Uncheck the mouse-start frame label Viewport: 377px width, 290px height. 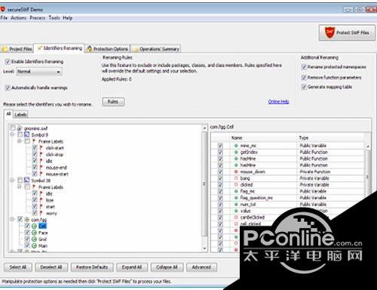[35, 174]
